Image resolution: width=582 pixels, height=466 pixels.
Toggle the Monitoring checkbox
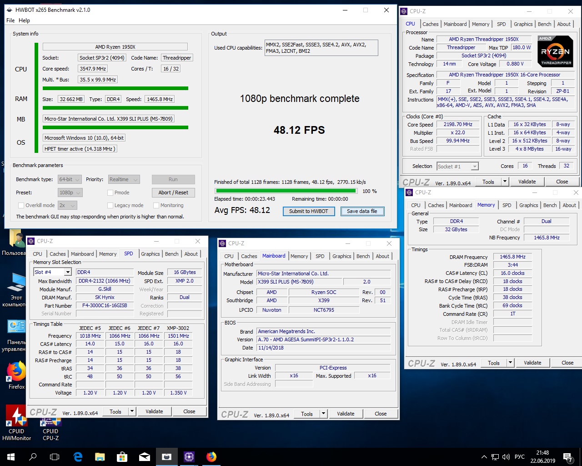[156, 205]
